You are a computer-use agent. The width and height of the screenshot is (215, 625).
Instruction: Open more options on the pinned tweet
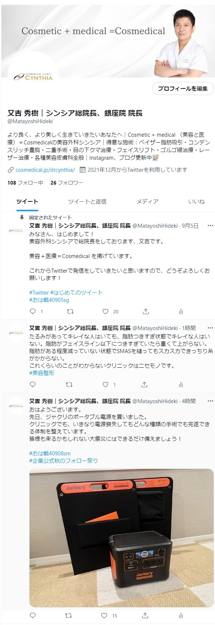point(210,226)
